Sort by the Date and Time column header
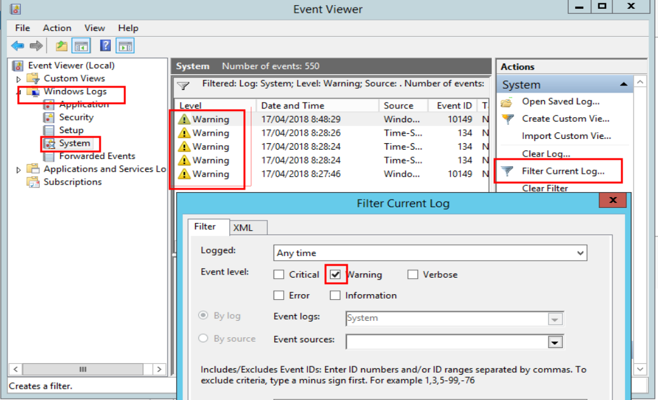 [317, 105]
